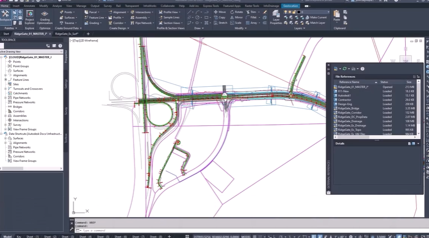The width and height of the screenshot is (429, 238).
Task: Open the Points dropdown
Action: [67, 12]
